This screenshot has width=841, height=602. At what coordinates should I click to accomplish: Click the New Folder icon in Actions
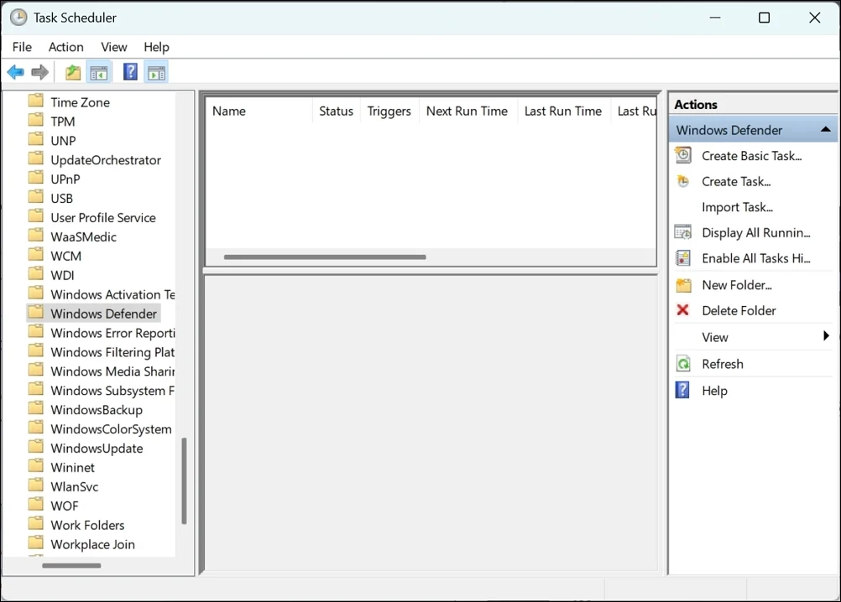tap(683, 285)
